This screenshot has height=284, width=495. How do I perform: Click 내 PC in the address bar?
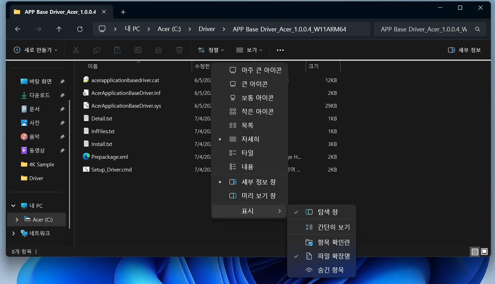click(x=132, y=29)
